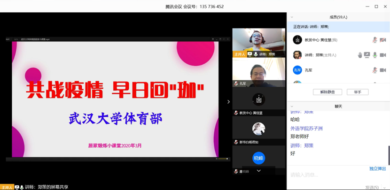The image size is (390, 190).
Task: Click the 发送(S) button
Action: 372,187
